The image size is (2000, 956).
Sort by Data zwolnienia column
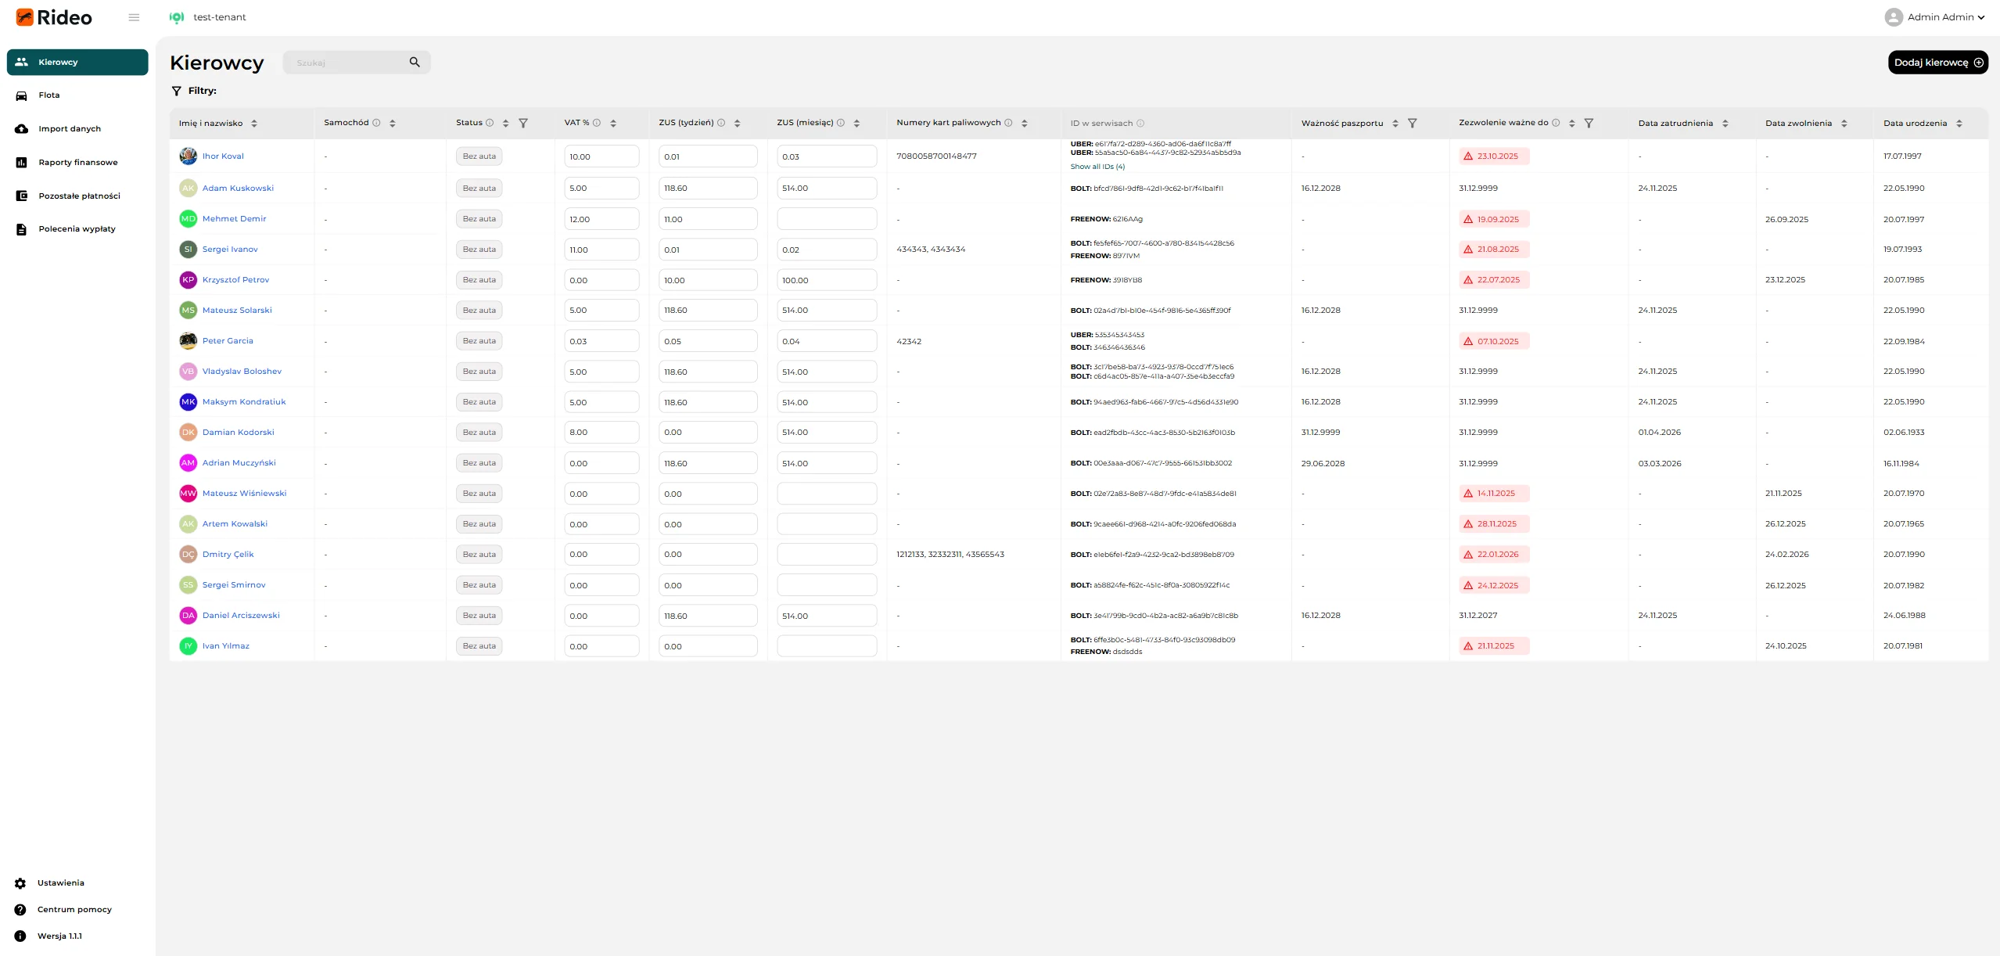coord(1844,124)
